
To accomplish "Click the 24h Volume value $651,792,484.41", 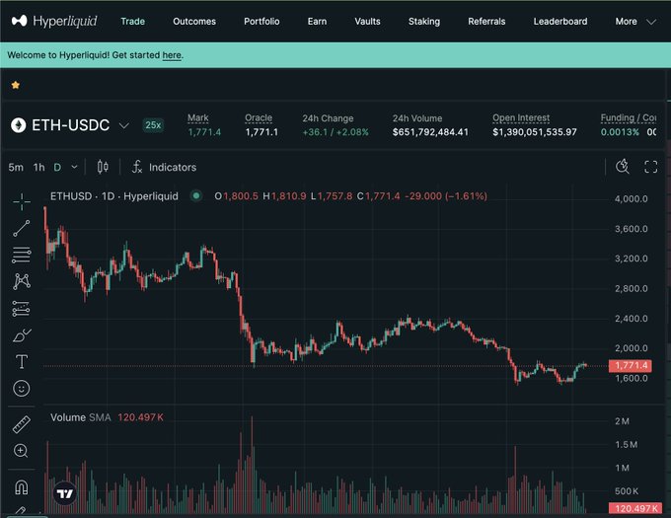I will [430, 132].
